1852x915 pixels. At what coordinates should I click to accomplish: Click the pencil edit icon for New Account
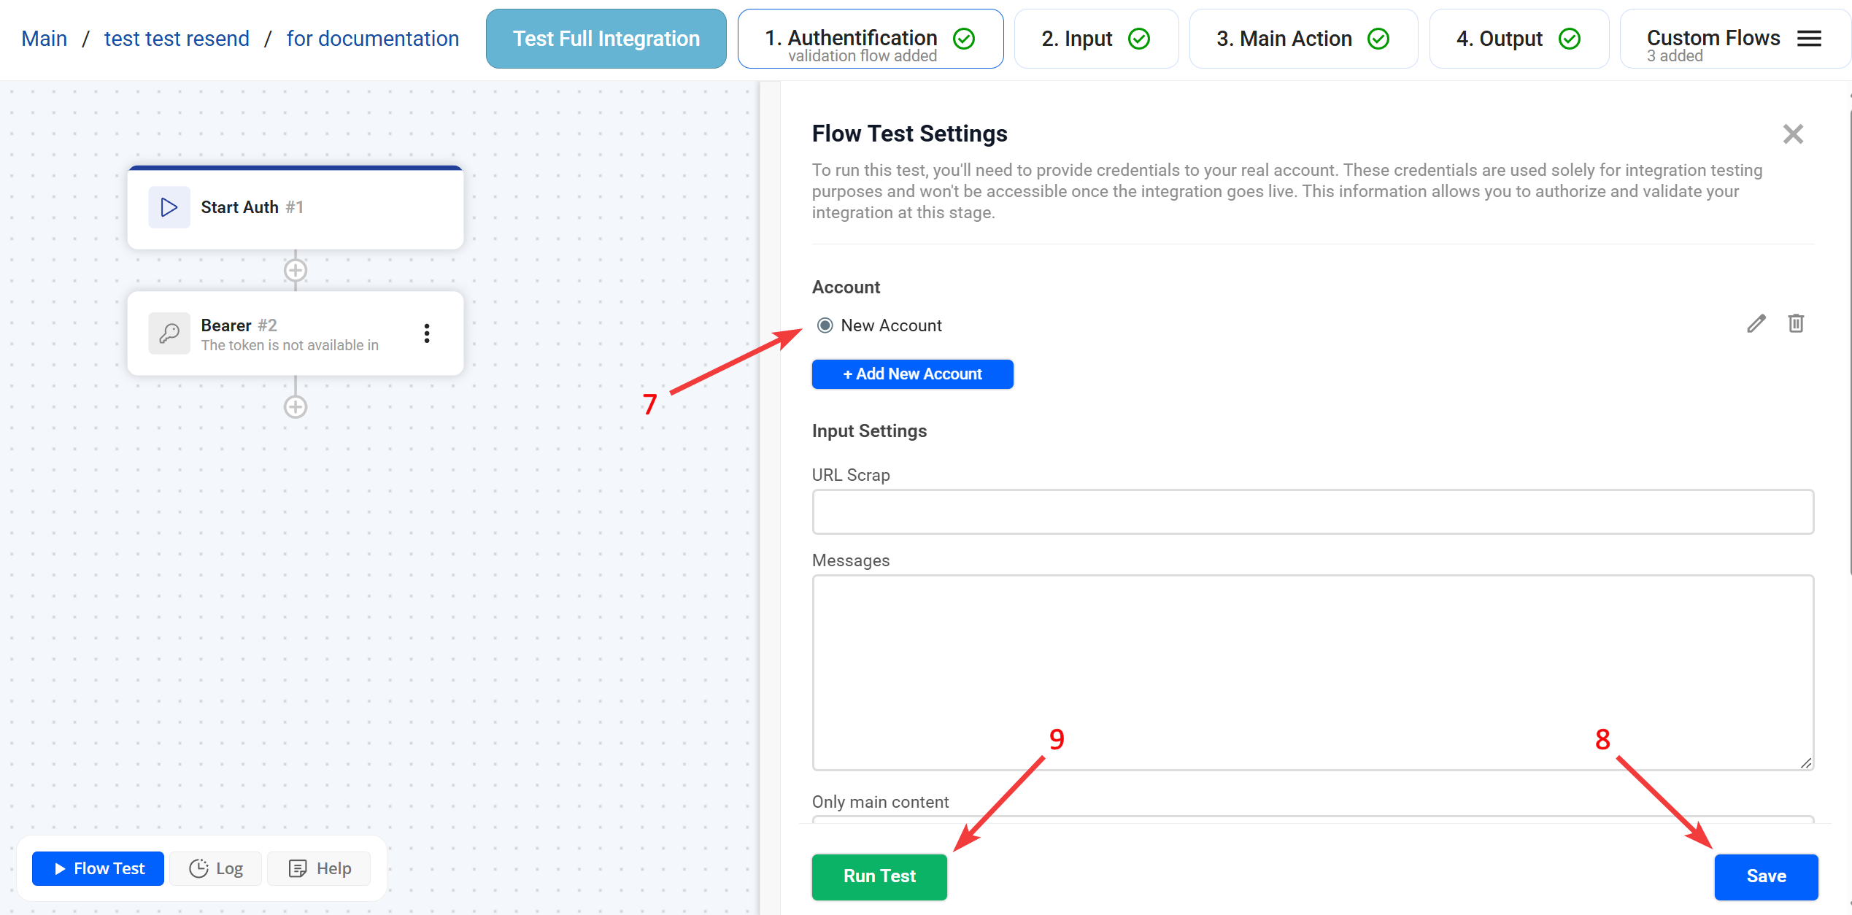1756,324
